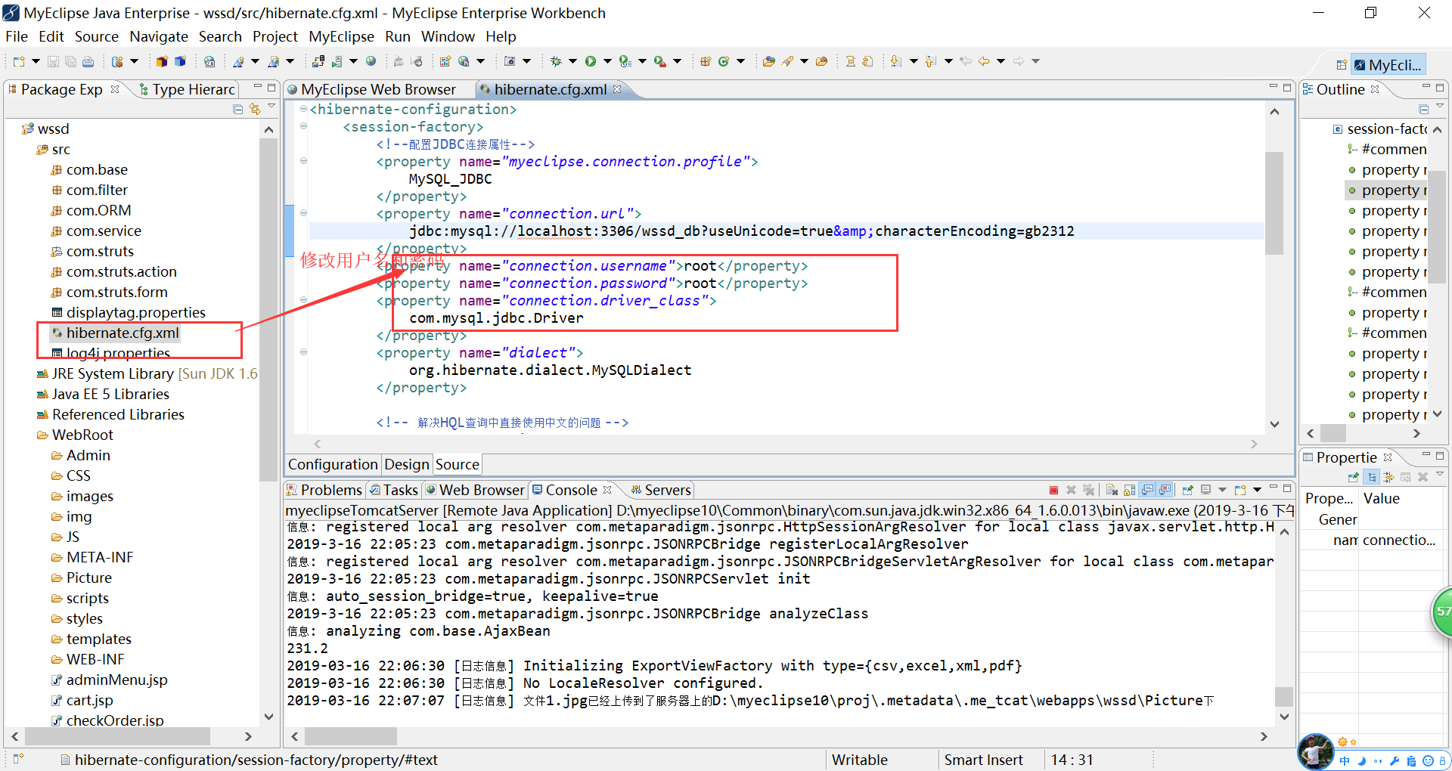The image size is (1452, 771).
Task: Click the Back navigation yellow arrow
Action: point(984,61)
